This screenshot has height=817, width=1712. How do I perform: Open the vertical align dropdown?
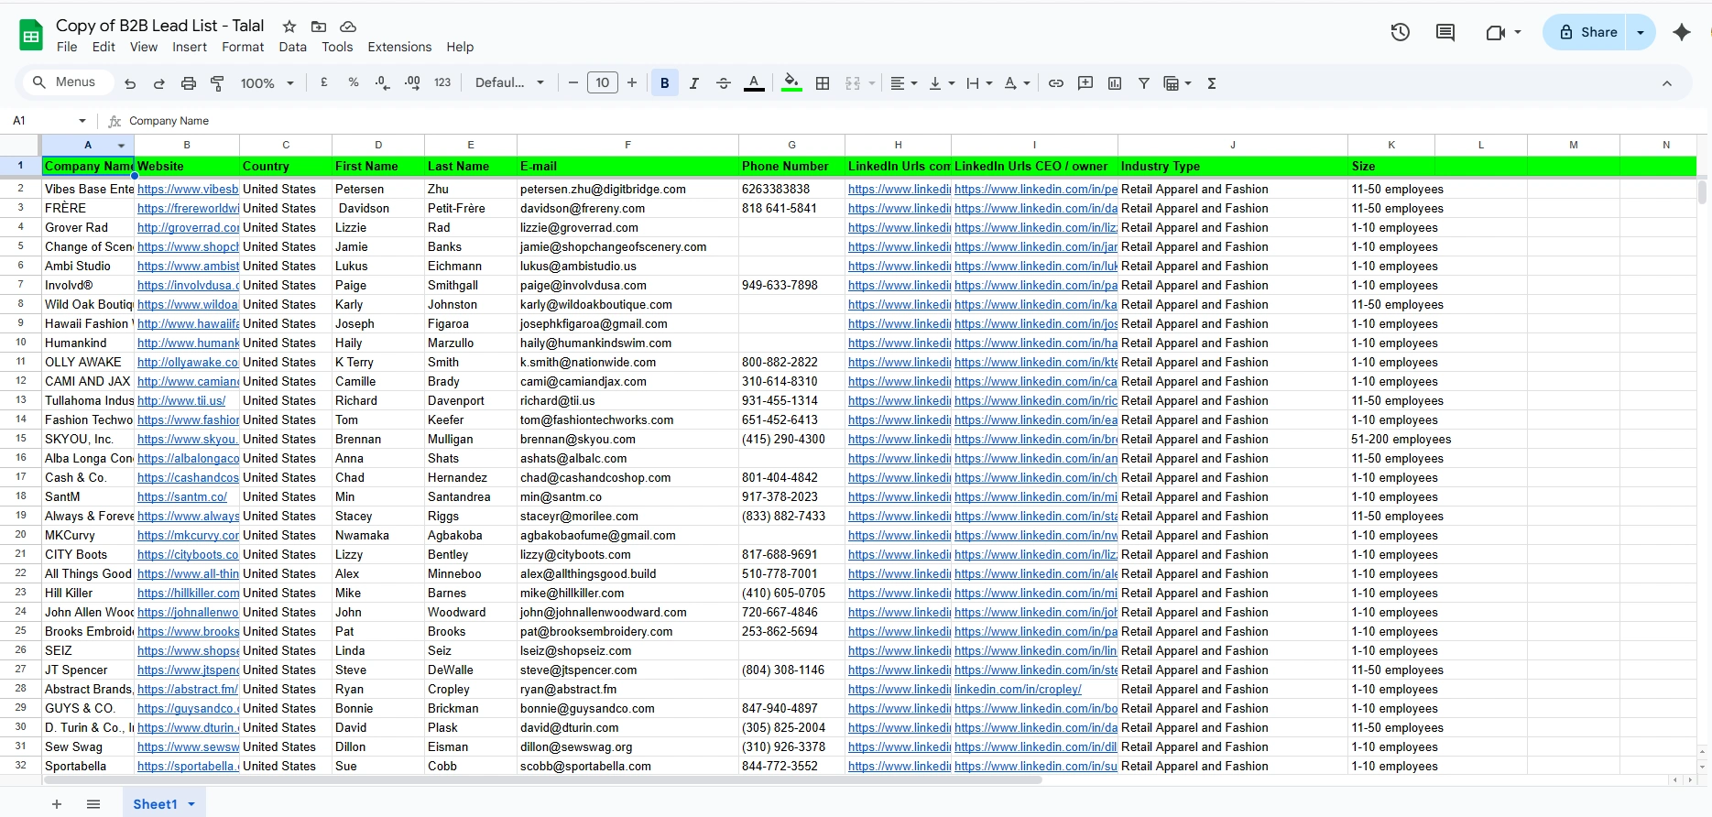click(x=942, y=83)
